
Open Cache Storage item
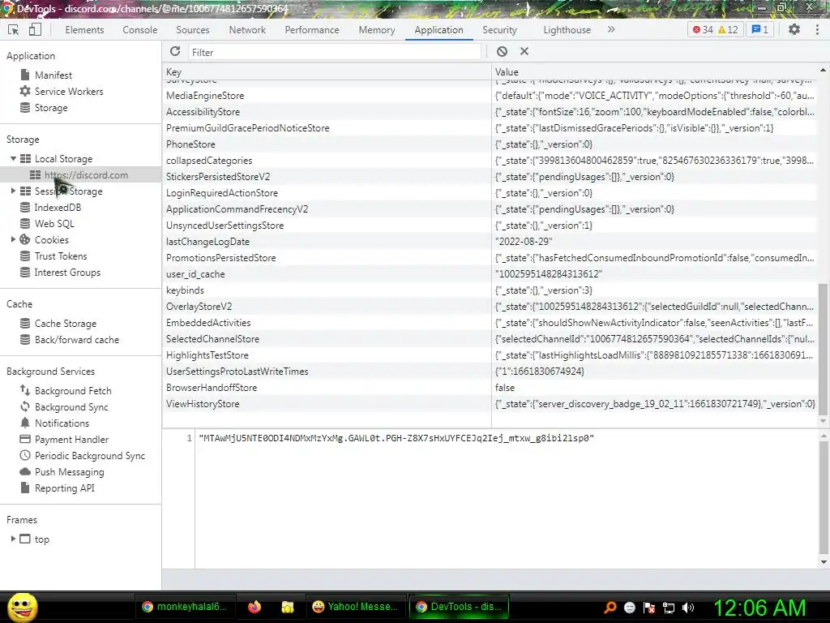pyautogui.click(x=65, y=323)
